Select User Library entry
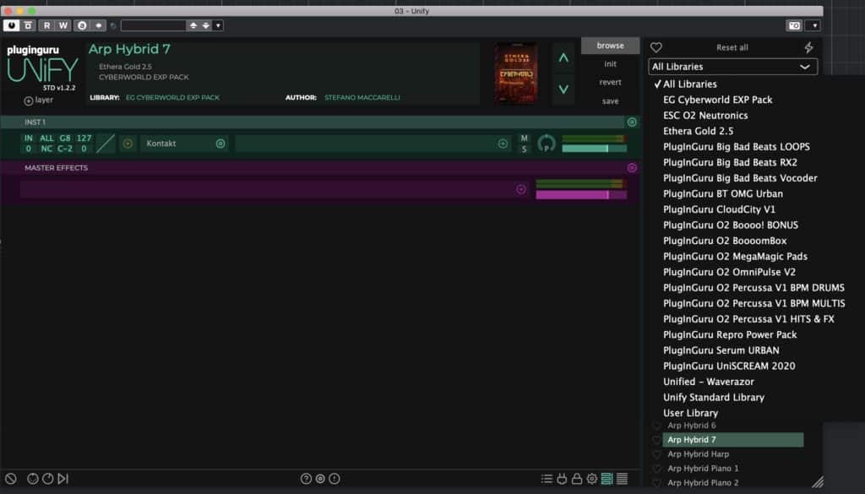 point(691,413)
